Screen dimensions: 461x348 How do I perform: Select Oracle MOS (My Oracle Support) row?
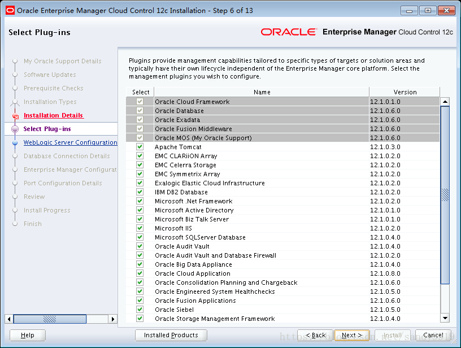pos(283,138)
